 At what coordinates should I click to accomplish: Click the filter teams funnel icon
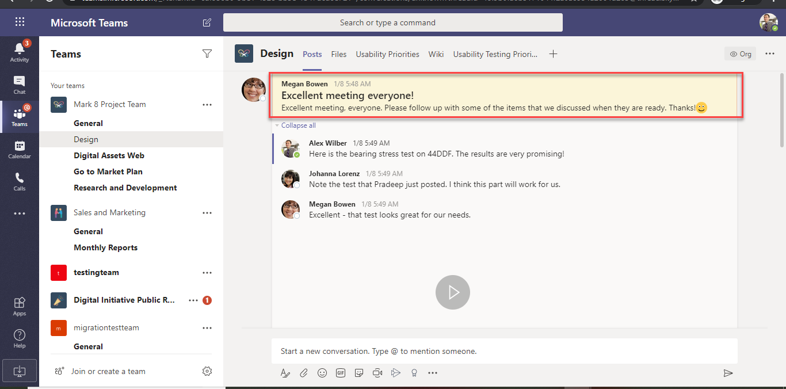(x=207, y=54)
